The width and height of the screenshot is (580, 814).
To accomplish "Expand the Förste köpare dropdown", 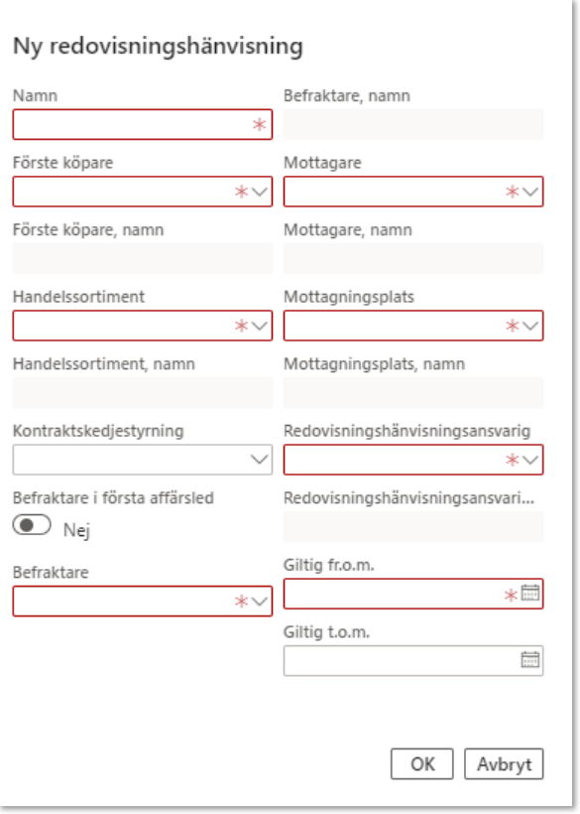I will (259, 192).
